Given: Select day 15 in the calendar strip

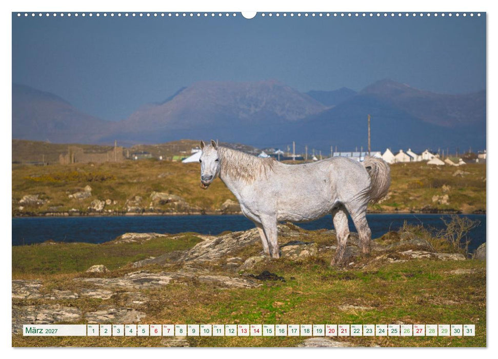Looking at the screenshot, I should pos(269,330).
